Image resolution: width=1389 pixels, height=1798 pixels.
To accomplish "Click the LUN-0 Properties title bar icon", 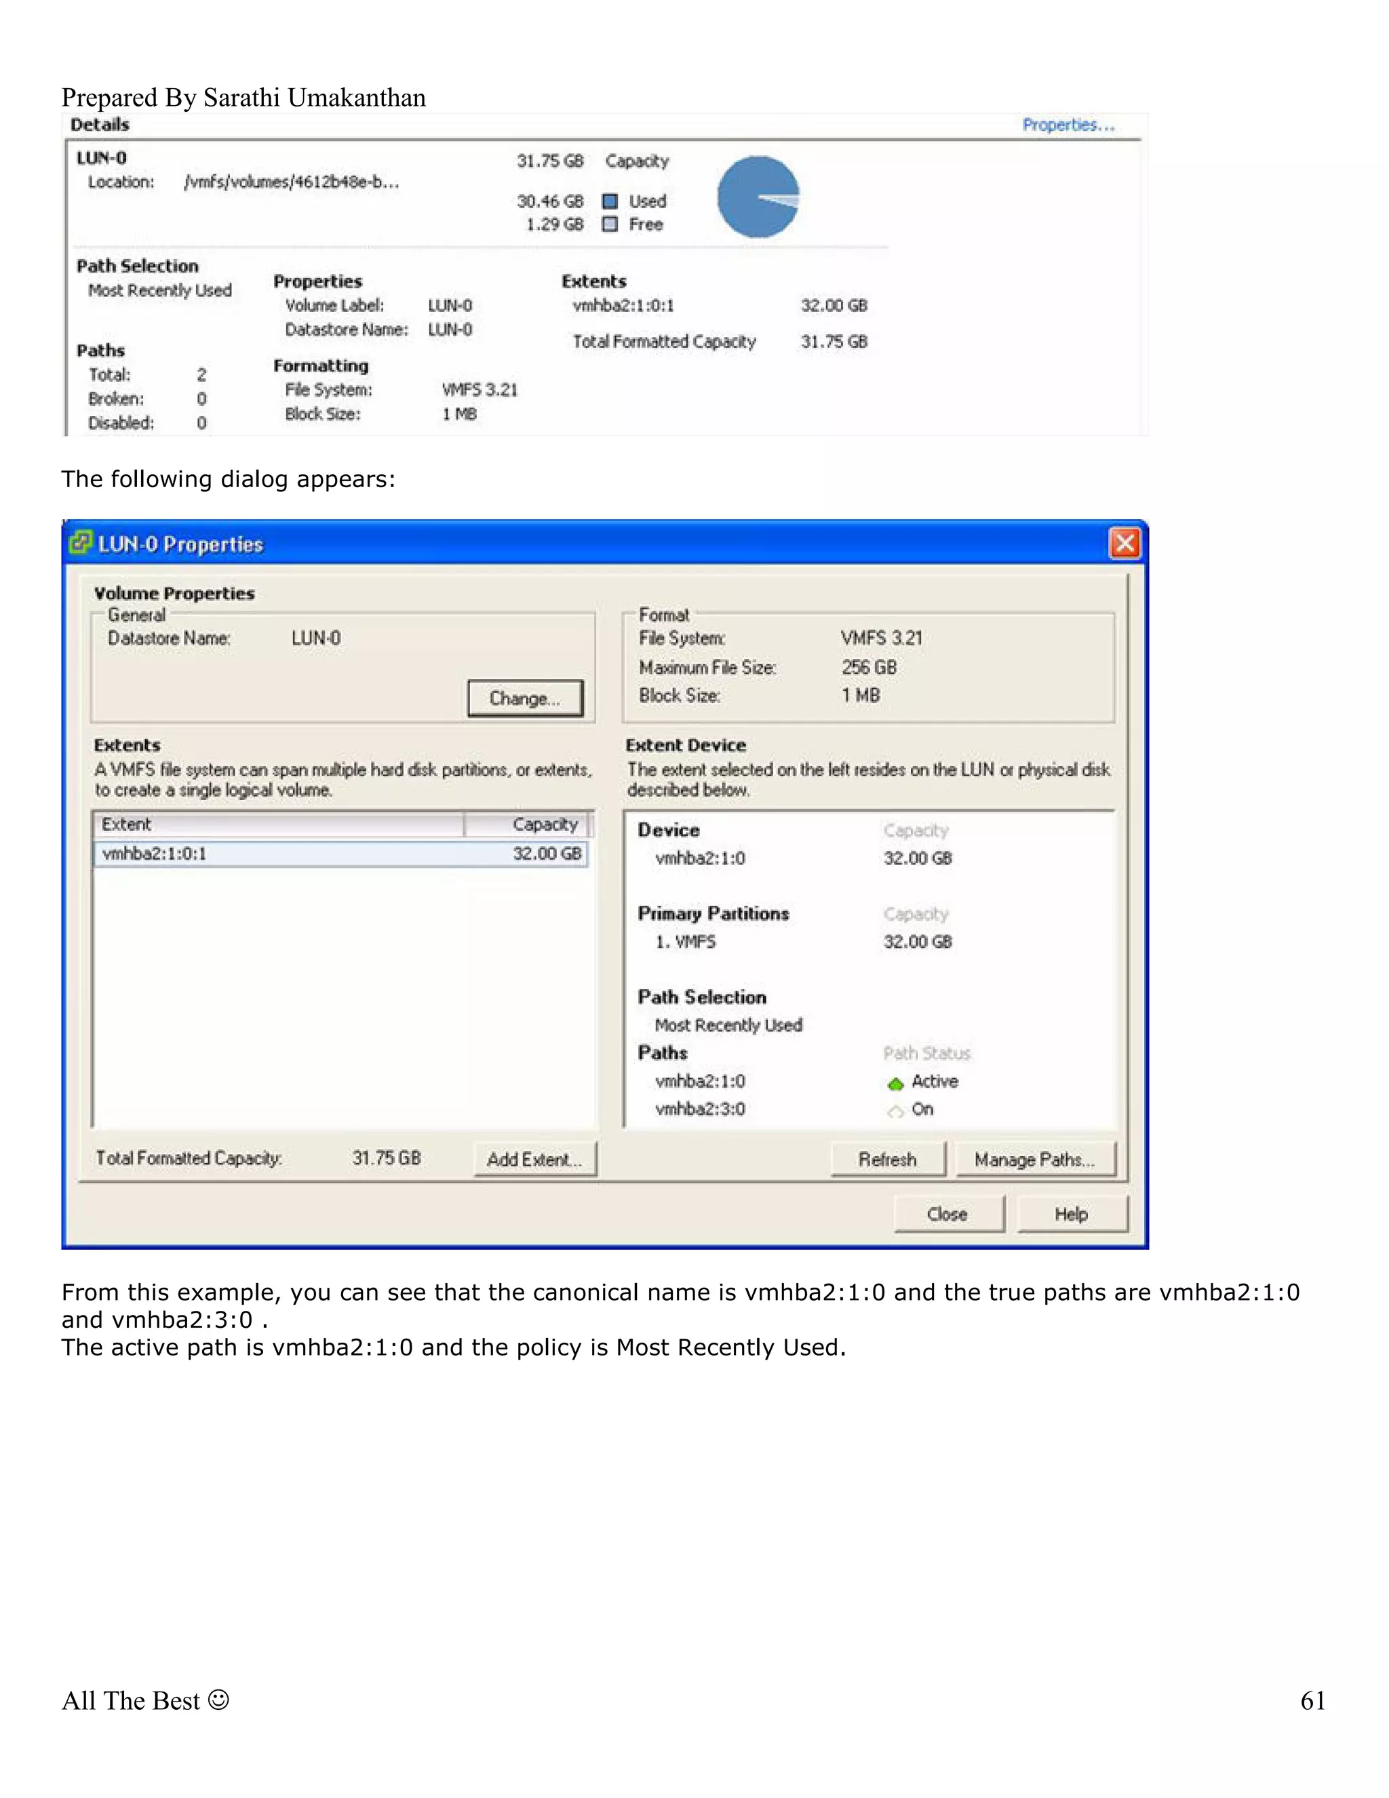I will [x=81, y=543].
